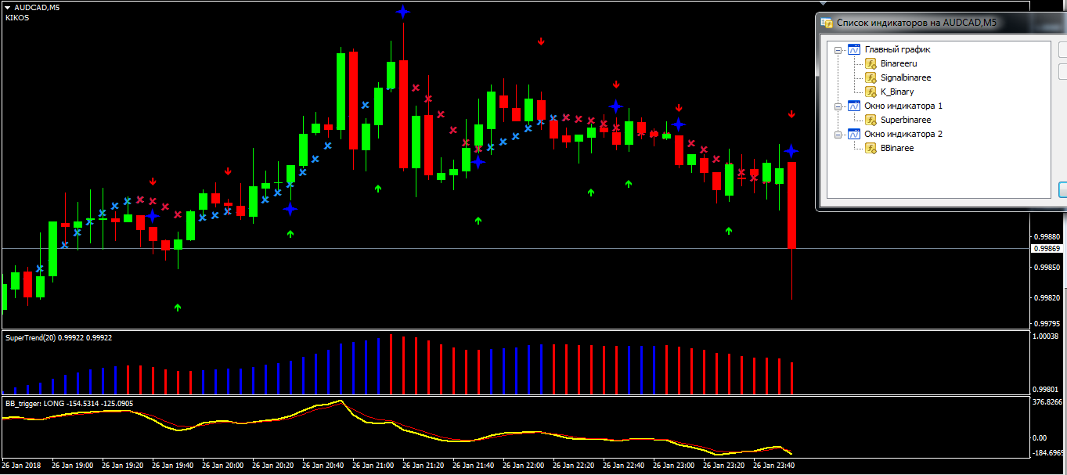Collapse the Окно индикатора 2 node

[x=838, y=135]
